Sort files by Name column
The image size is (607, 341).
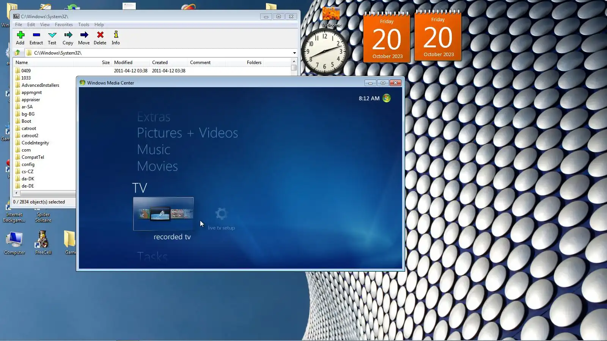click(x=22, y=63)
